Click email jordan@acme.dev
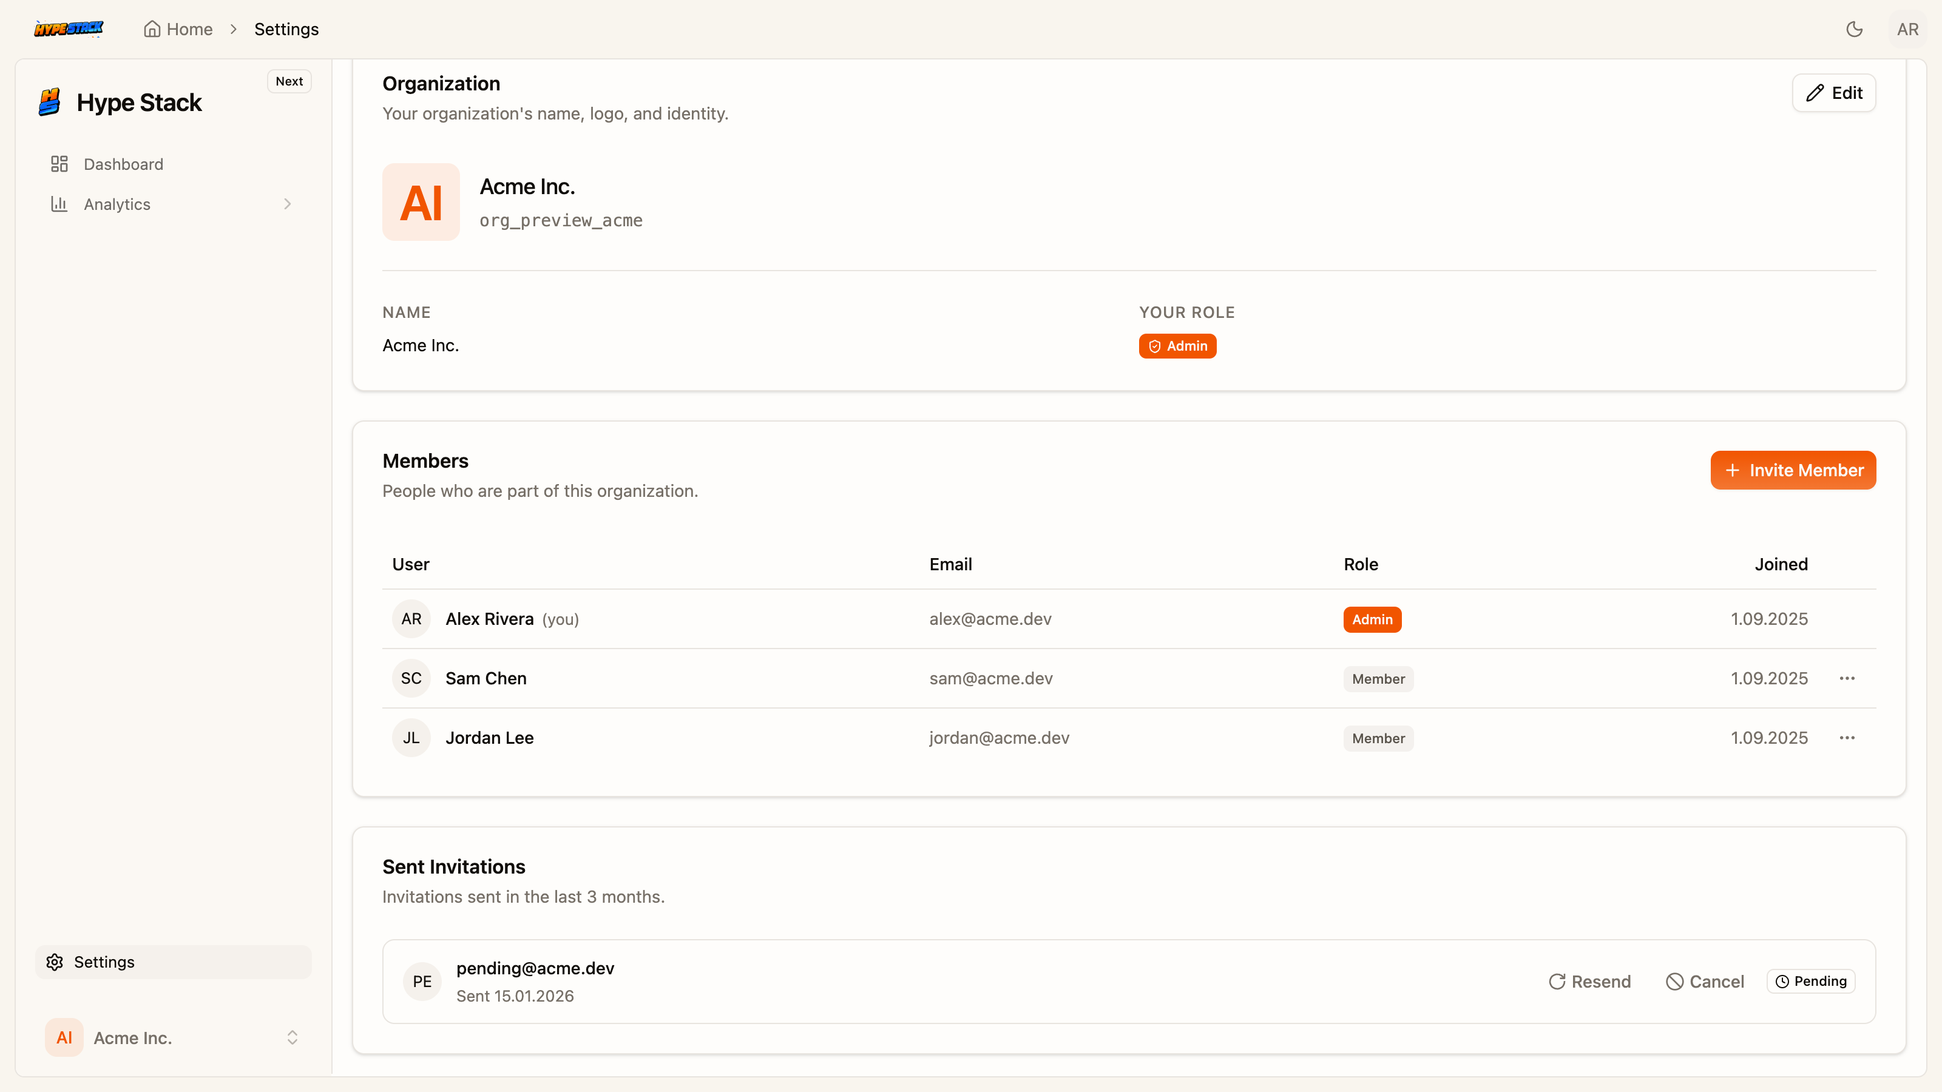This screenshot has width=1942, height=1092. click(999, 737)
